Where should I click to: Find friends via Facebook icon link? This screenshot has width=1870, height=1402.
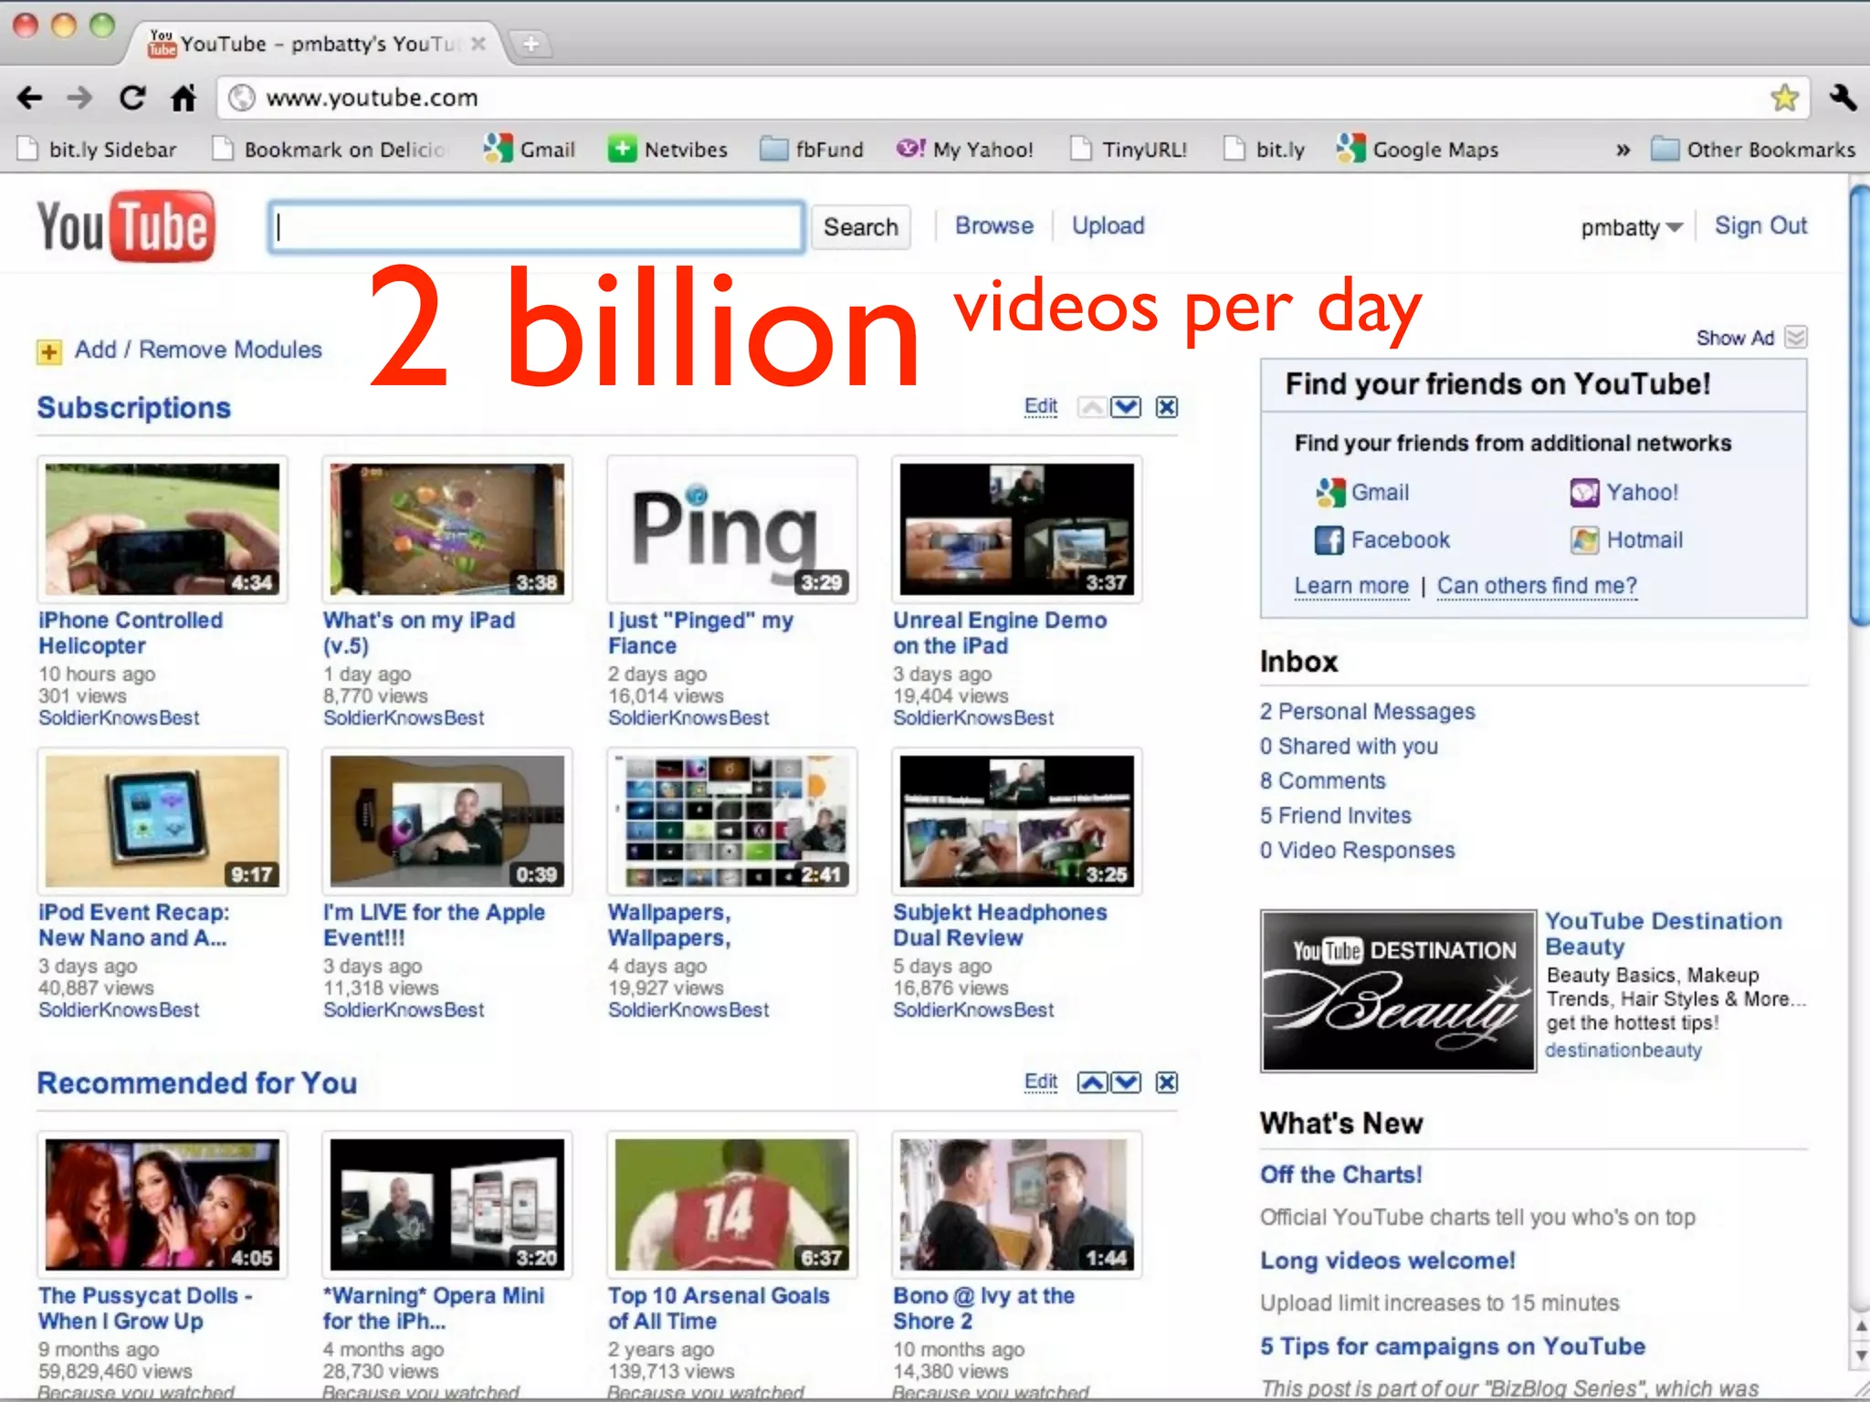1382,540
